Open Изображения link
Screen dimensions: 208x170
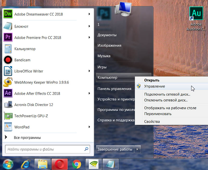(109, 45)
